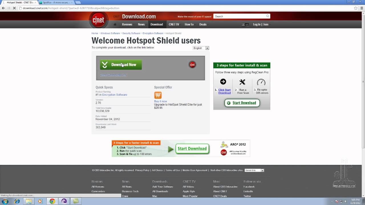Click the search magnifier icon
Image resolution: width=365 pixels, height=205 pixels.
pos(267,16)
